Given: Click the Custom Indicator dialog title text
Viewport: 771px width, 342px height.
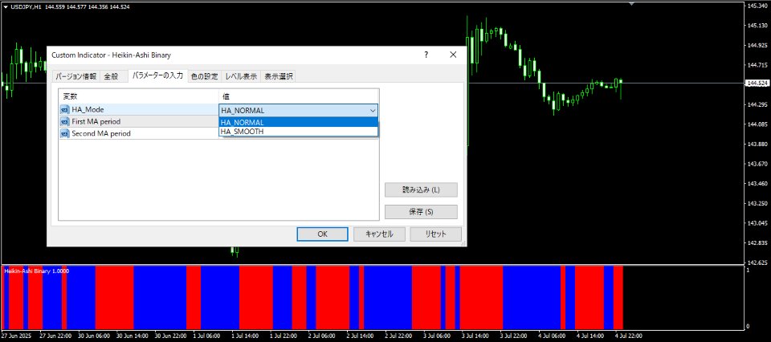Looking at the screenshot, I should click(x=111, y=55).
